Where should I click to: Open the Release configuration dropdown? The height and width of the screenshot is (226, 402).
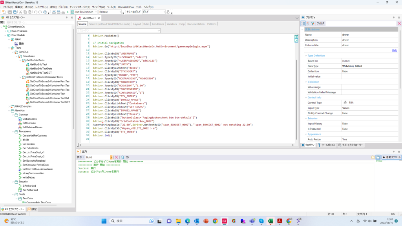point(120,12)
